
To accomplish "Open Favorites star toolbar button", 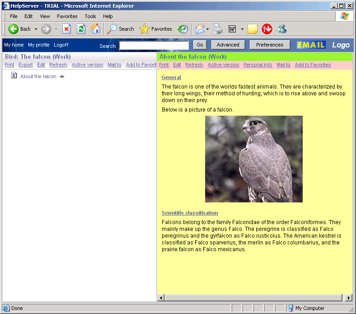I will pyautogui.click(x=144, y=29).
